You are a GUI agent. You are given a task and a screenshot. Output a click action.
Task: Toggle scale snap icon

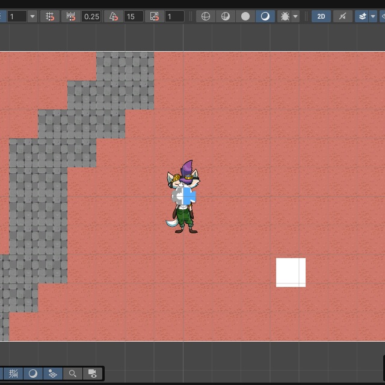coord(155,16)
